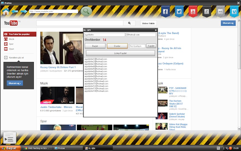Click Oturum aç in the sidebar tooltip

click(15, 83)
